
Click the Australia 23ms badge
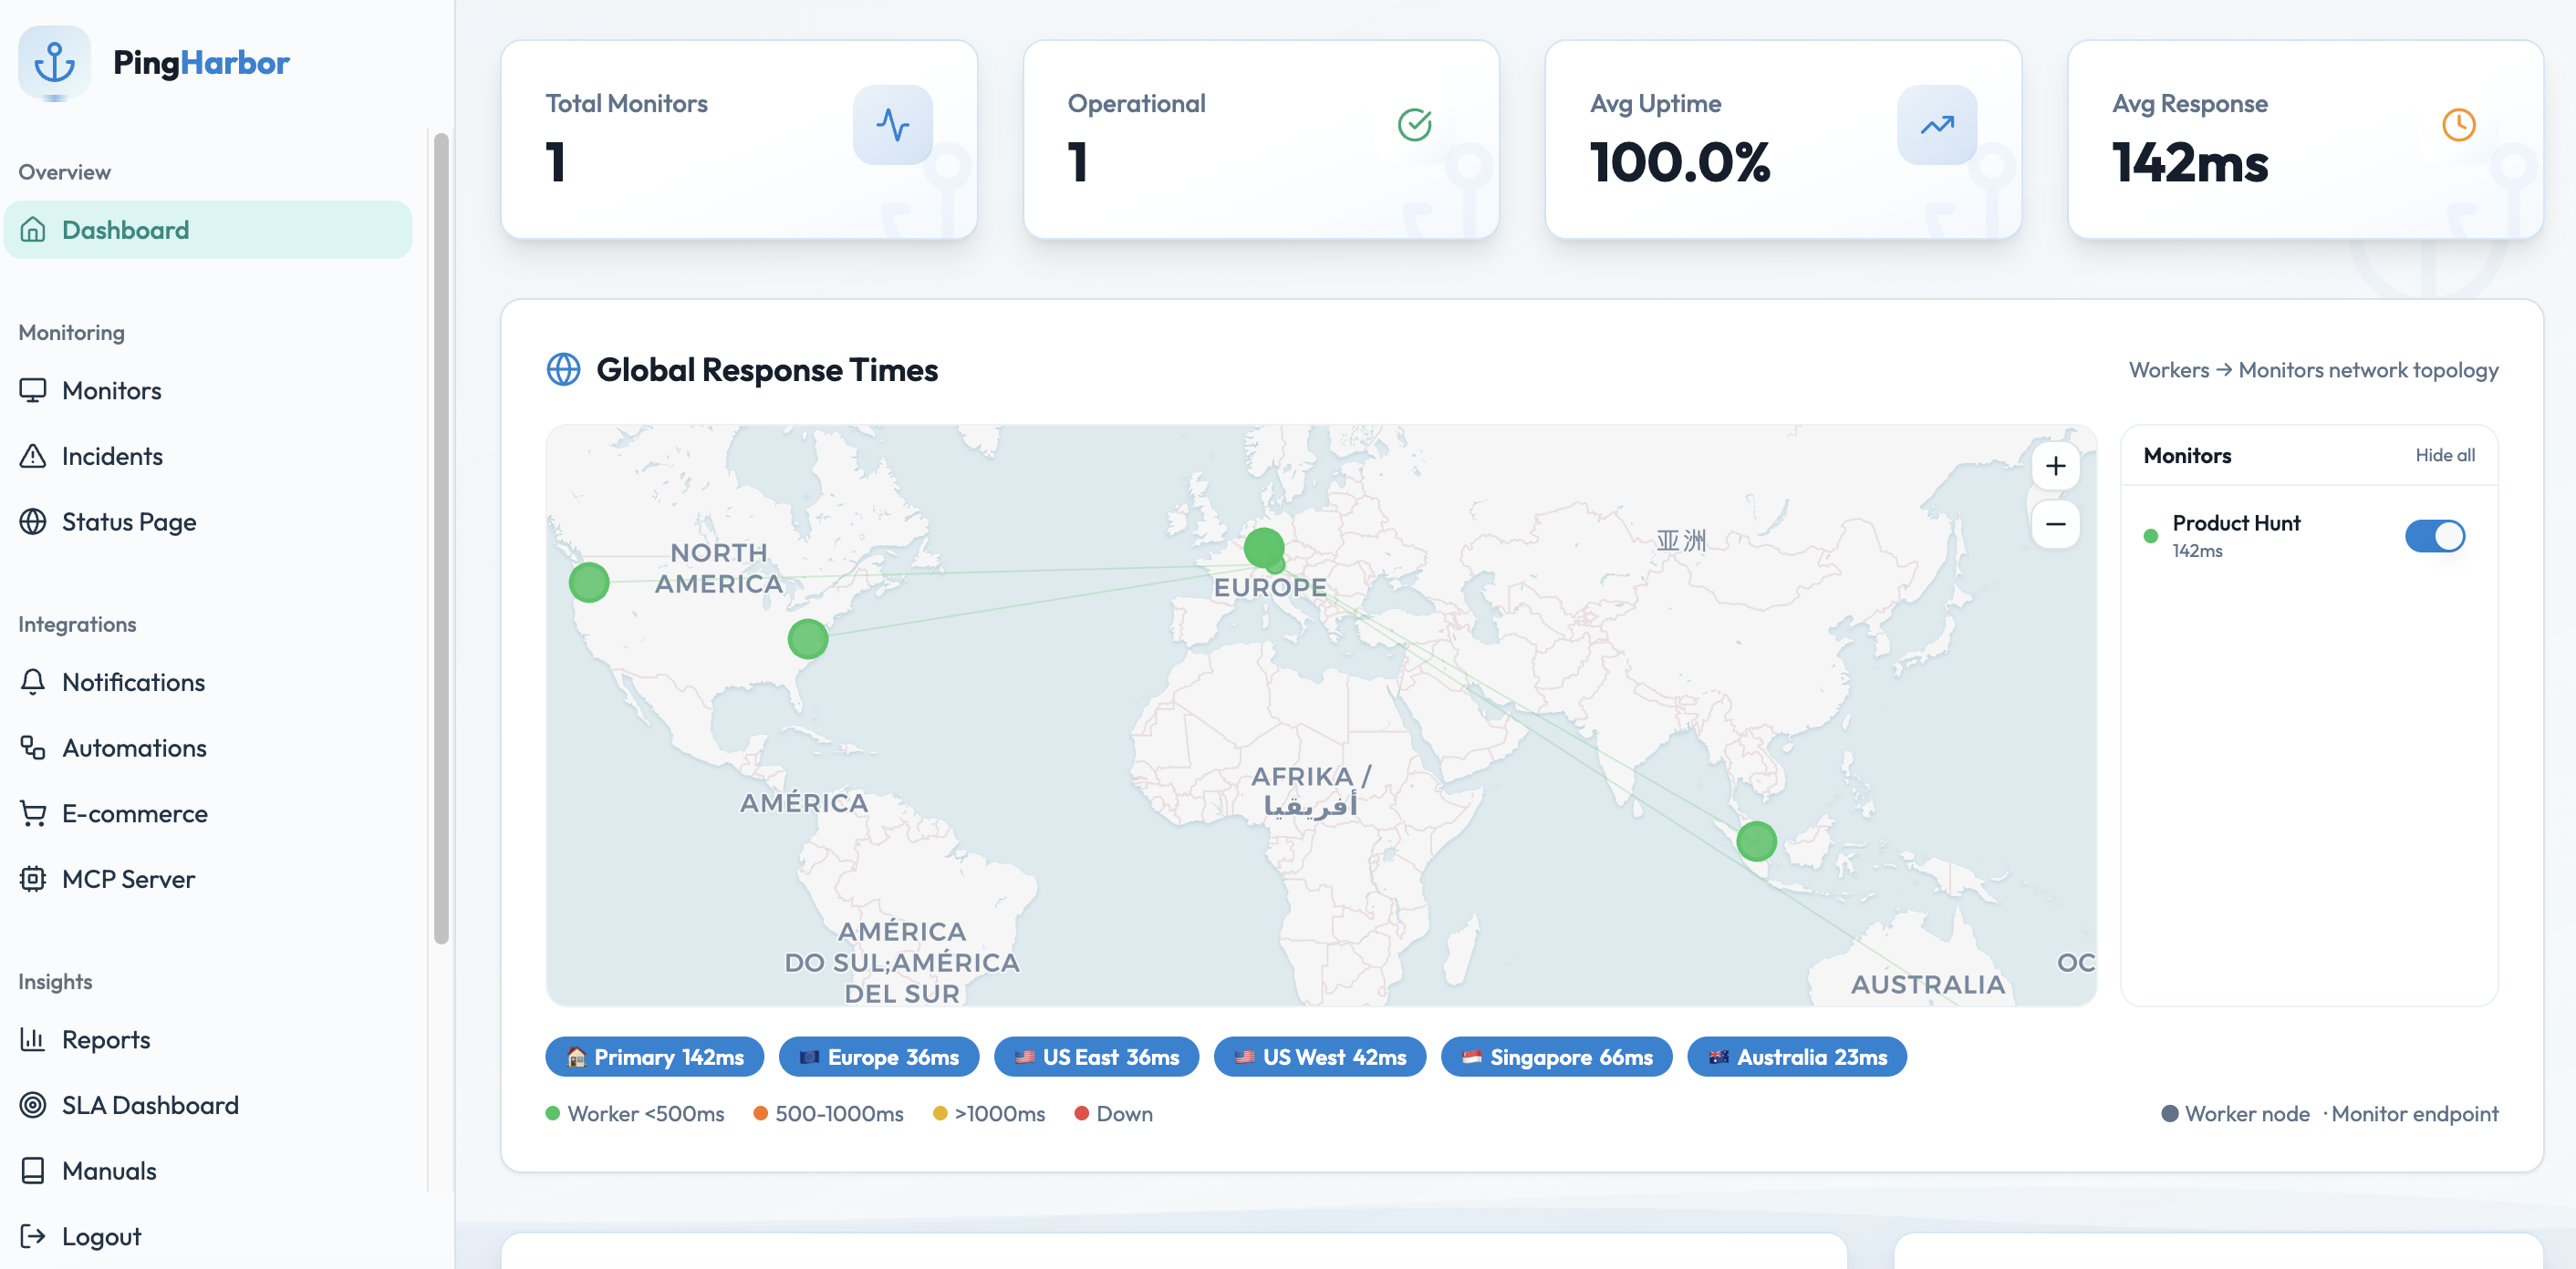pyautogui.click(x=1797, y=1057)
